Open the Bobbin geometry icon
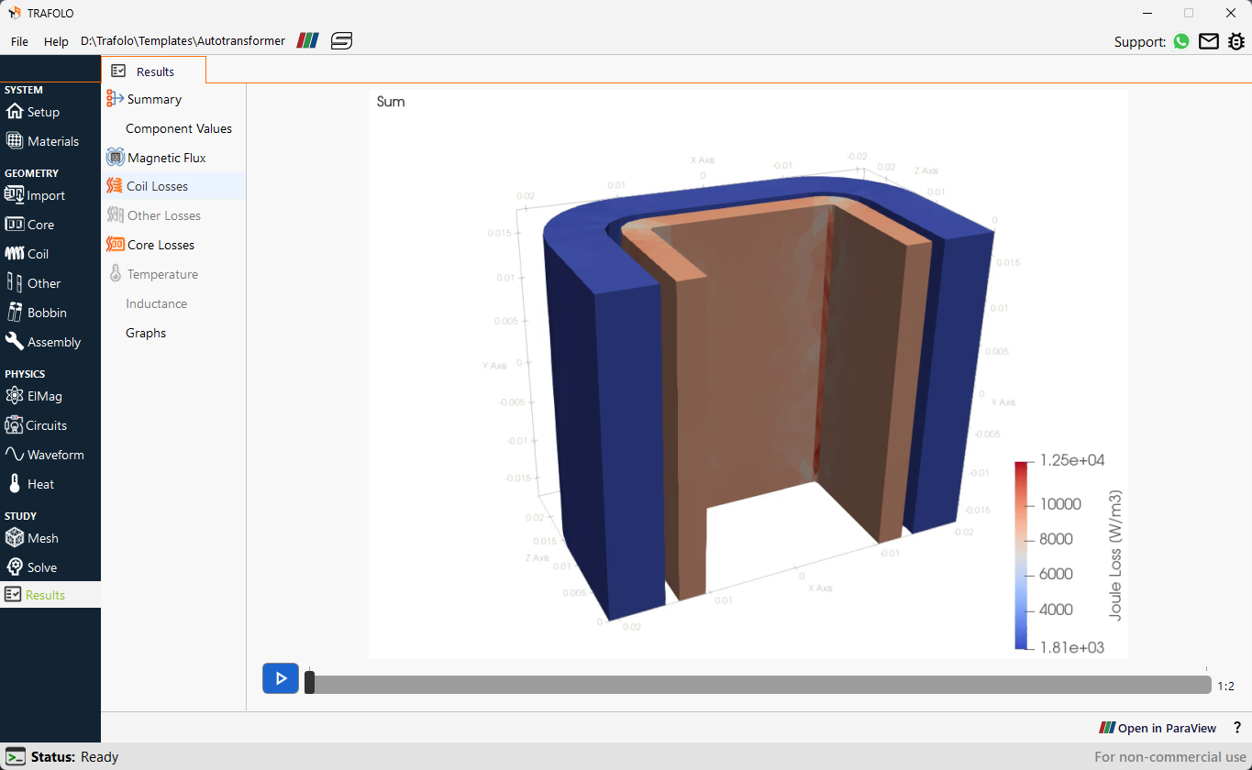 click(14, 313)
